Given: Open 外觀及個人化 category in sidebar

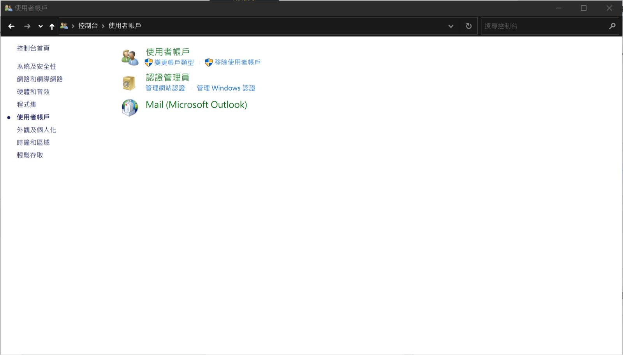Looking at the screenshot, I should [x=37, y=130].
